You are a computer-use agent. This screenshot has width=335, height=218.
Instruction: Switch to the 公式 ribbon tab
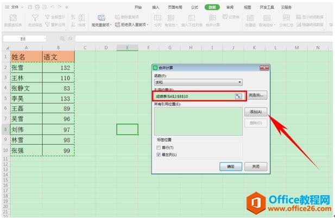[x=194, y=7]
